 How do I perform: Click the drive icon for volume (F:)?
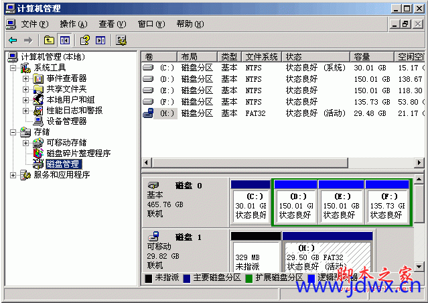pyautogui.click(x=148, y=101)
